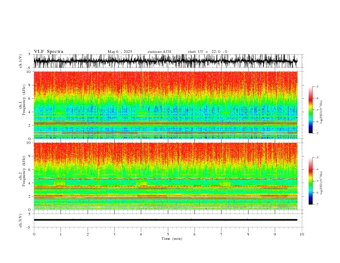This screenshot has height=263, width=340.
Task: Click the "4" tick on the time axis
Action: pos(141,234)
